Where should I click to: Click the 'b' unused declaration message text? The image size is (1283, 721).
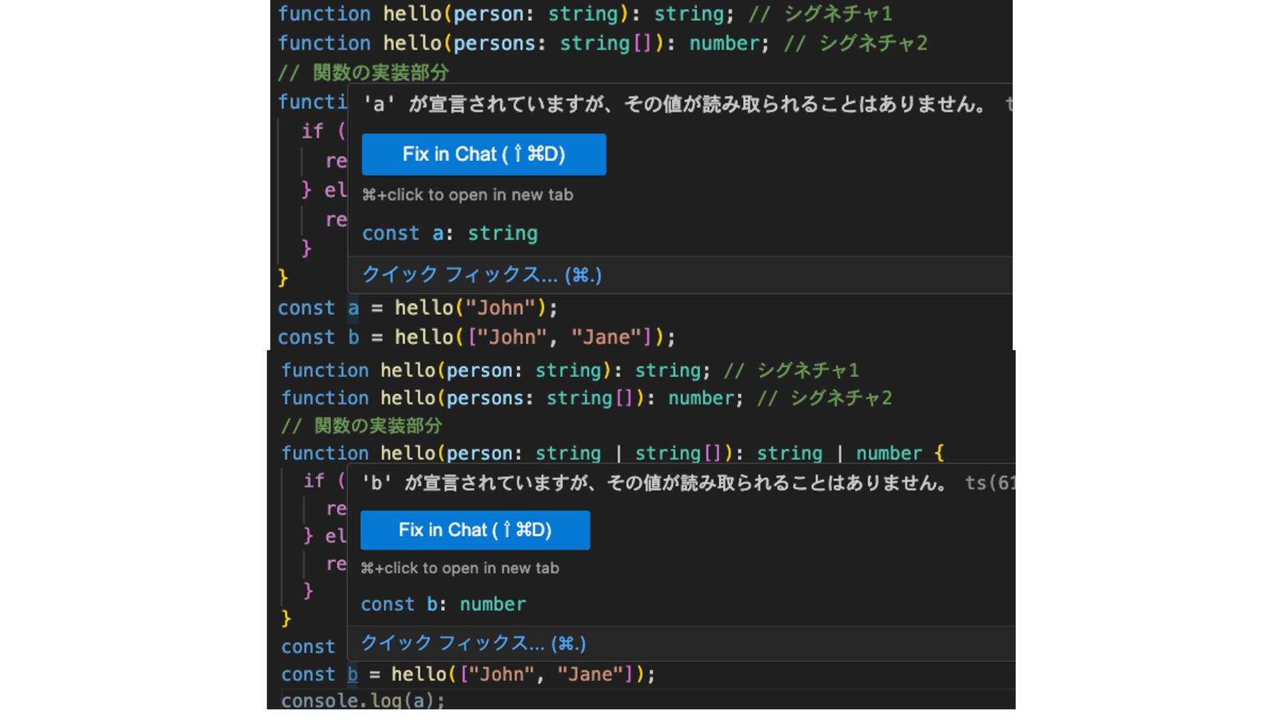click(x=654, y=483)
